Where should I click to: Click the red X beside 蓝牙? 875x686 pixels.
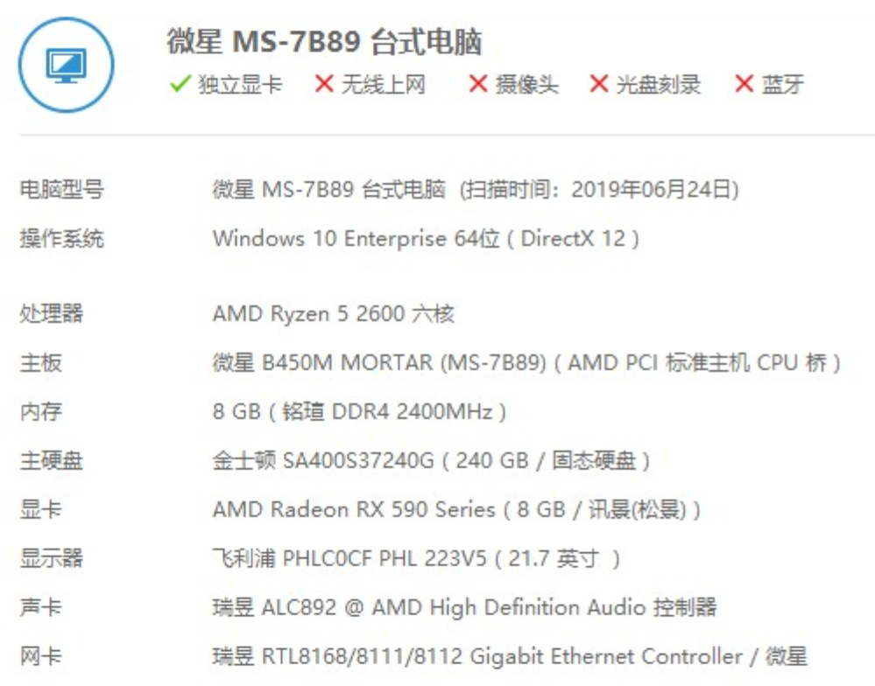[x=744, y=84]
